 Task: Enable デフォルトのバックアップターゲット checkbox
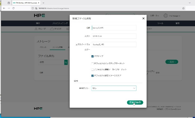coord(93,64)
